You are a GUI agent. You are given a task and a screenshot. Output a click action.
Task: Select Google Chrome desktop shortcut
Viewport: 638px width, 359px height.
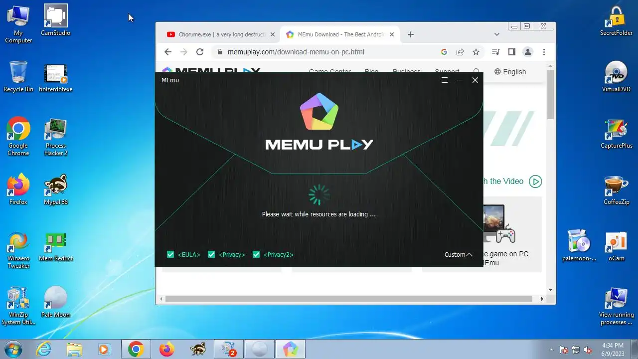pyautogui.click(x=18, y=136)
